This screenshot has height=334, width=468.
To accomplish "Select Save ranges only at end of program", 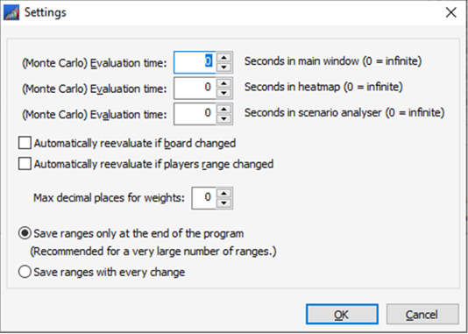I will tap(25, 233).
